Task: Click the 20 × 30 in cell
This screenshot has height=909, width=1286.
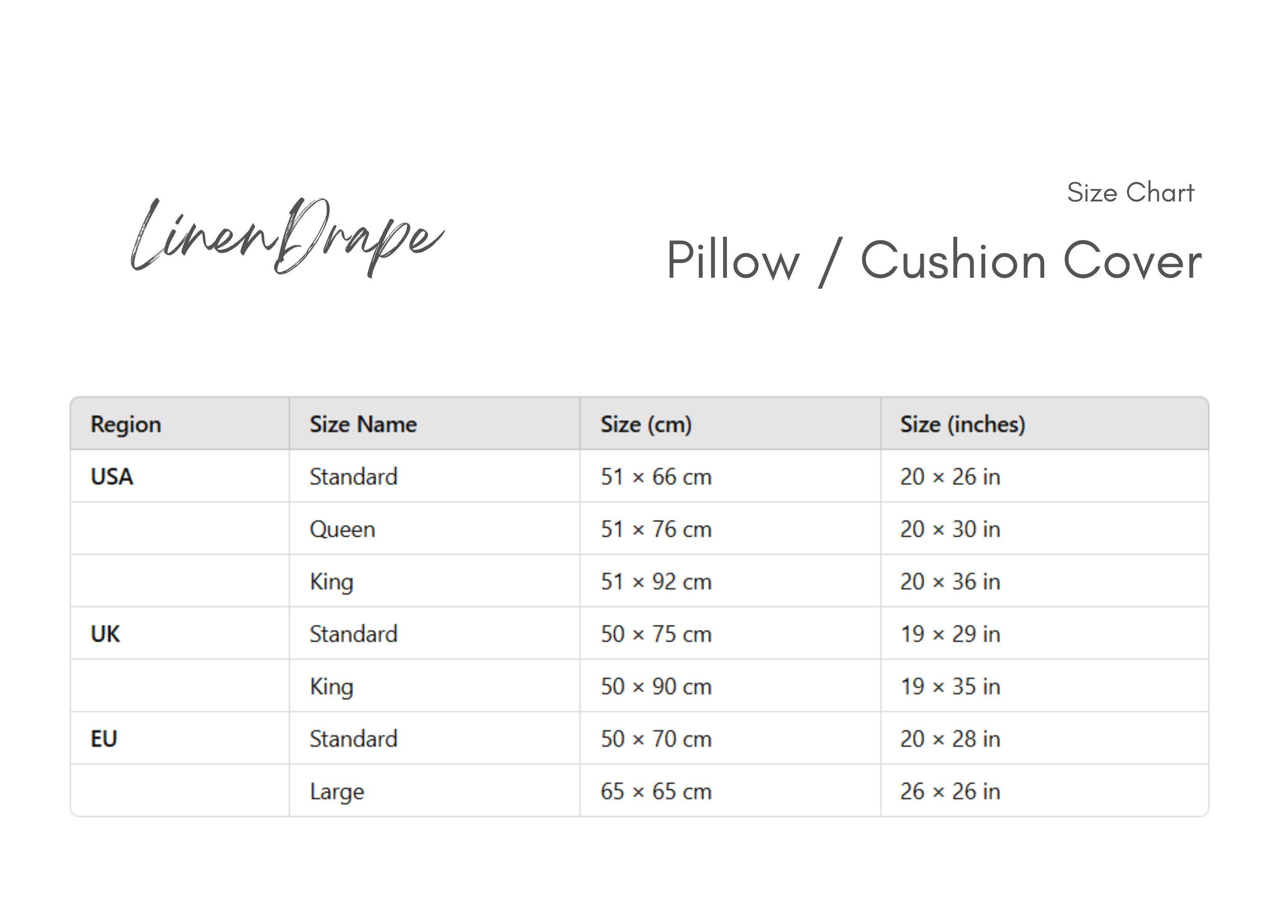Action: (x=1045, y=529)
